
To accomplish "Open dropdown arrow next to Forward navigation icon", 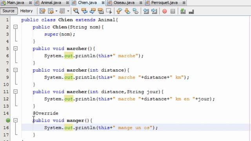I will tap(68, 11).
